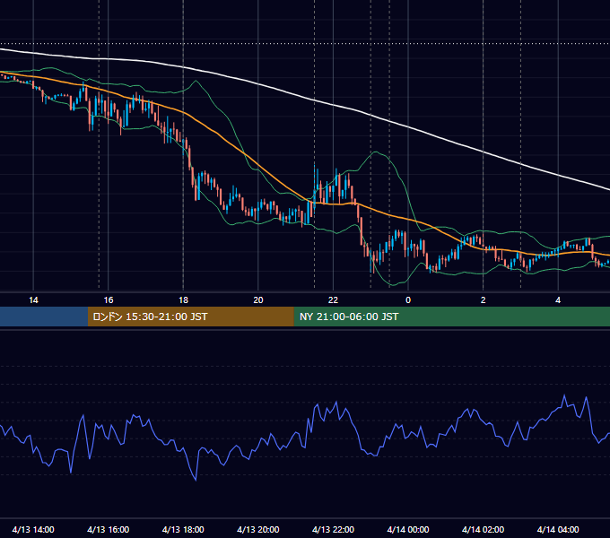Click the '20' hour label on price chart axis
Image resolution: width=610 pixels, height=538 pixels.
[258, 299]
